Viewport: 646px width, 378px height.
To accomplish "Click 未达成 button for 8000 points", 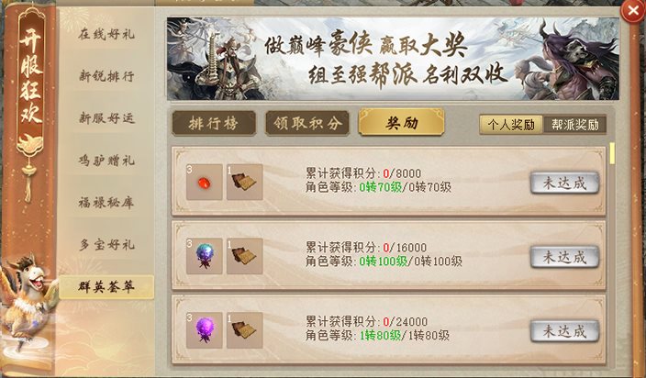I will tap(564, 183).
